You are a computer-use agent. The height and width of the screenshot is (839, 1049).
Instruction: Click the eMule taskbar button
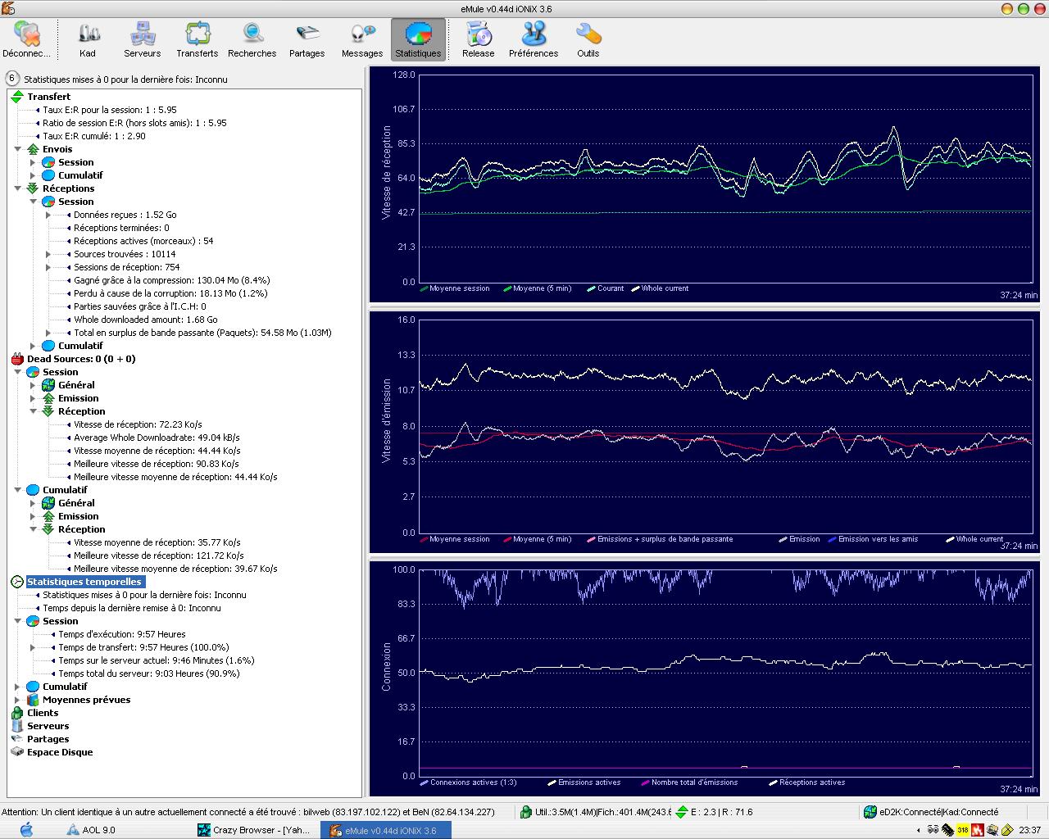pos(385,830)
